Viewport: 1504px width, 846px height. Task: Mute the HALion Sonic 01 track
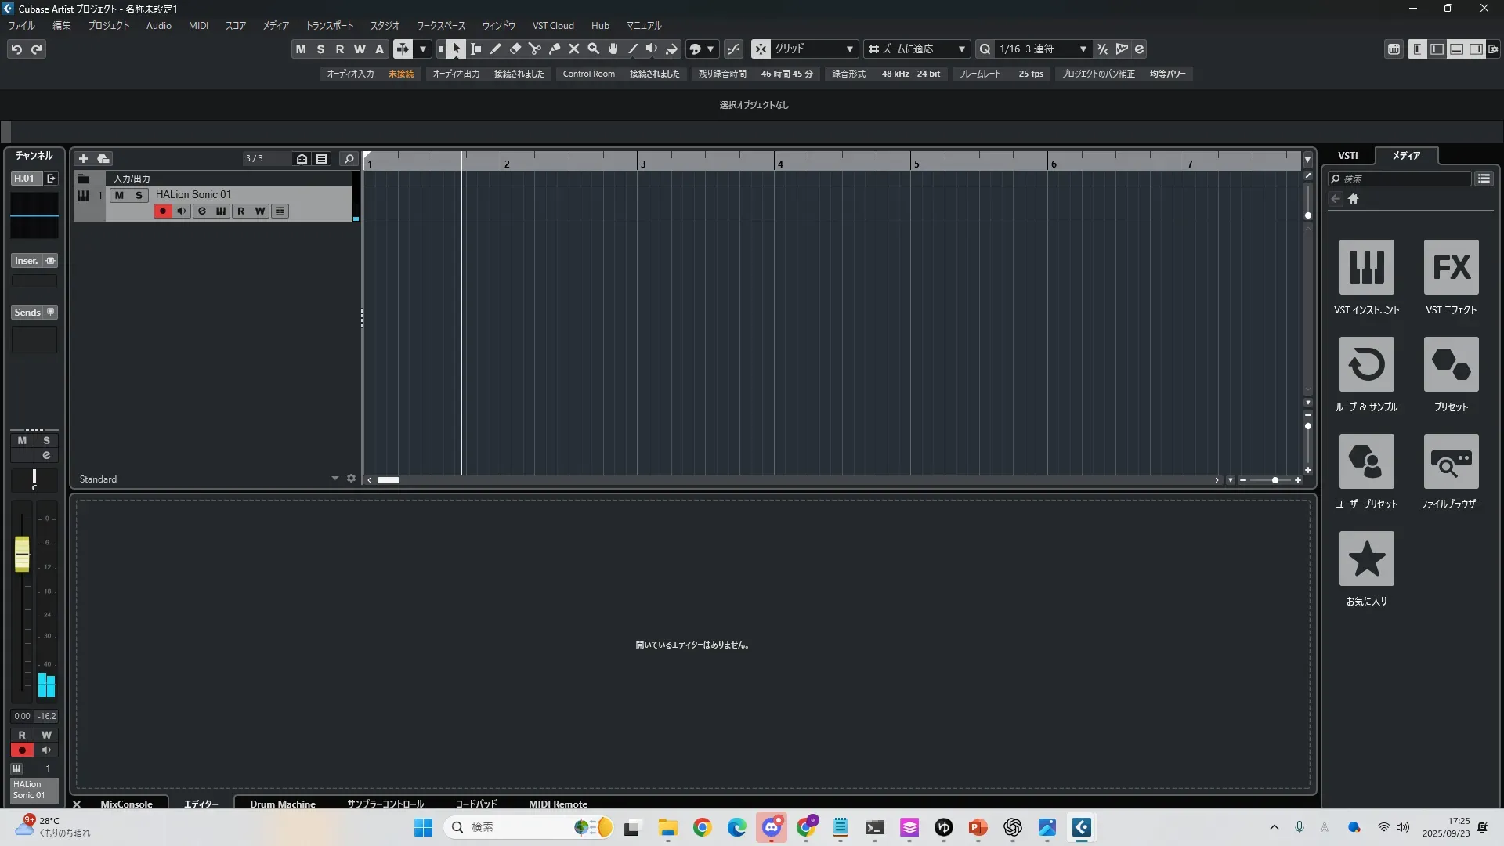click(119, 195)
